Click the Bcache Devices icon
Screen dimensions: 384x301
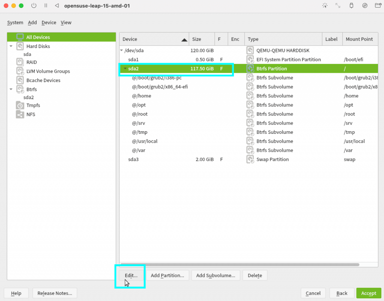[x=20, y=80]
